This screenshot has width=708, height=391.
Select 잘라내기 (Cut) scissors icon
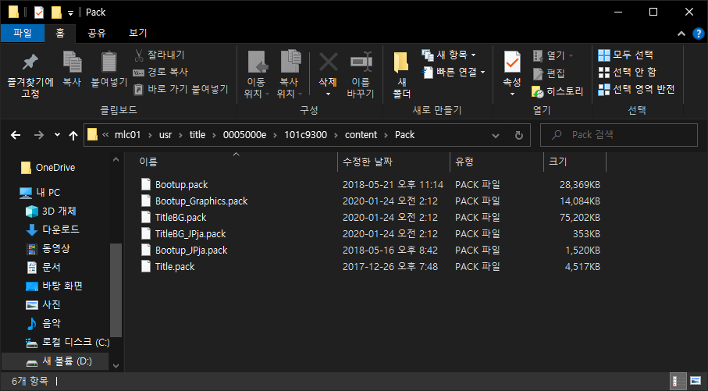139,55
